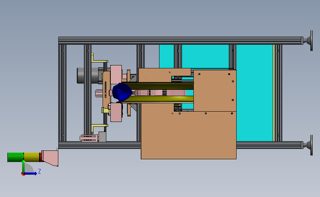
Task: Pick the gray block beside pink slotted bracket
Action: [x=102, y=137]
